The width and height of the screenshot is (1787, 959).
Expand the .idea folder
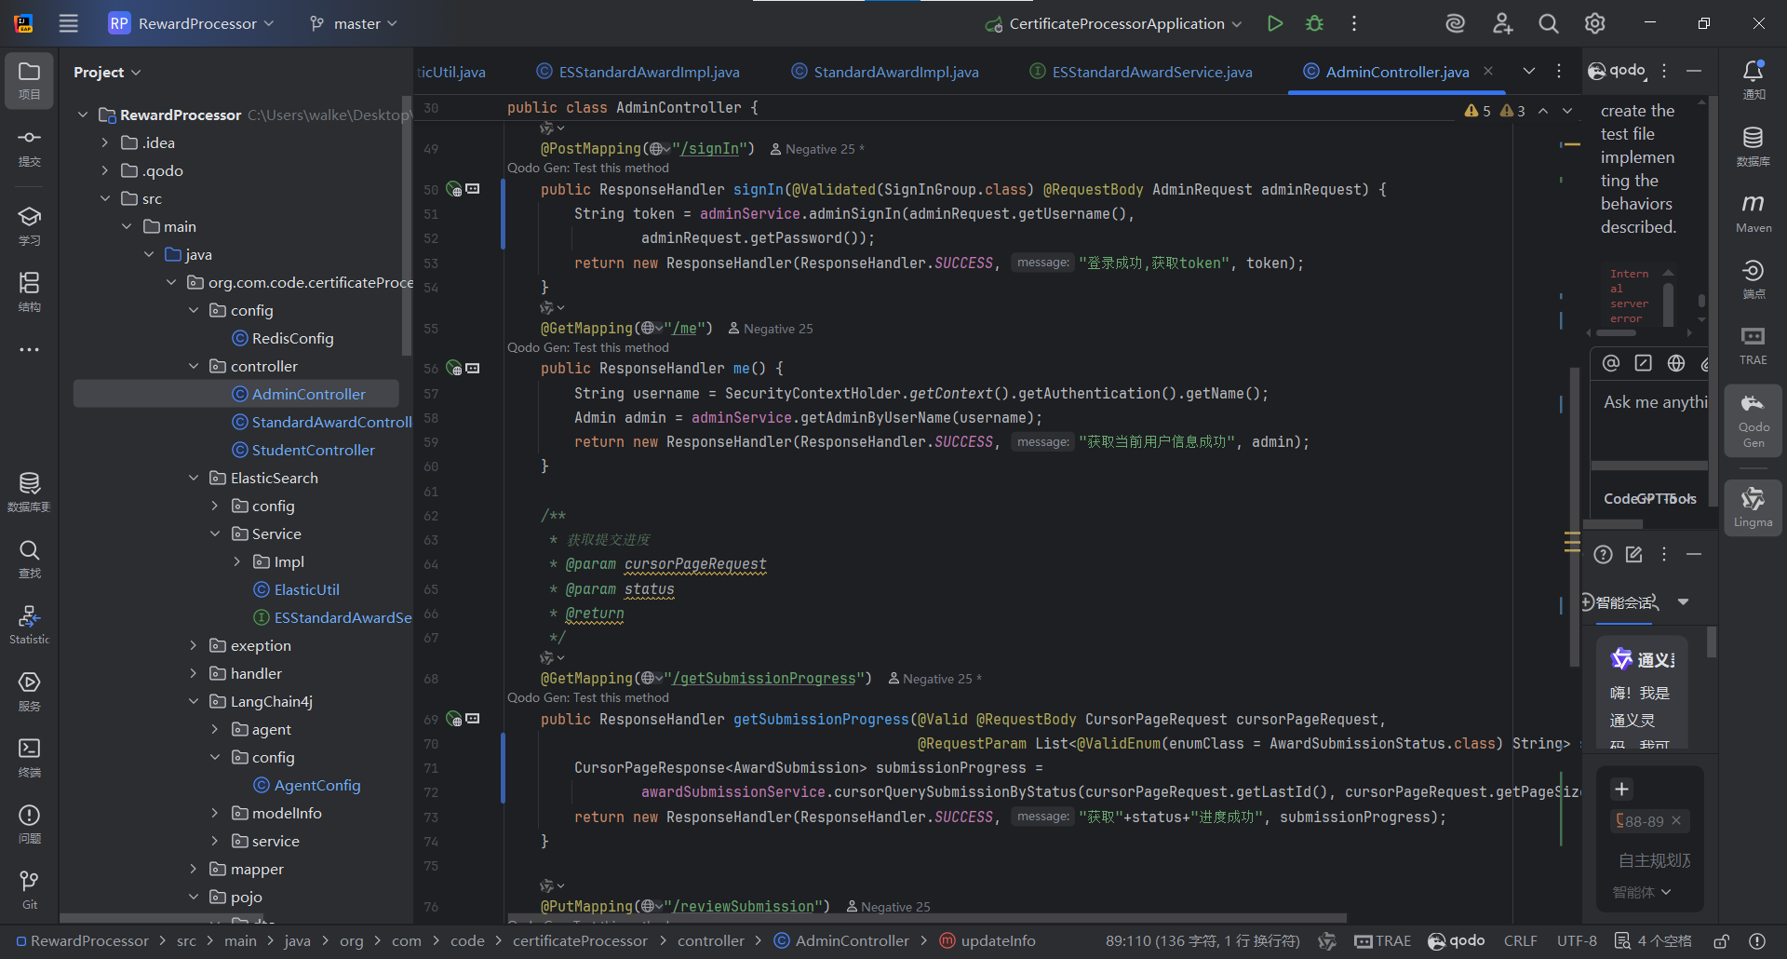[x=105, y=142]
